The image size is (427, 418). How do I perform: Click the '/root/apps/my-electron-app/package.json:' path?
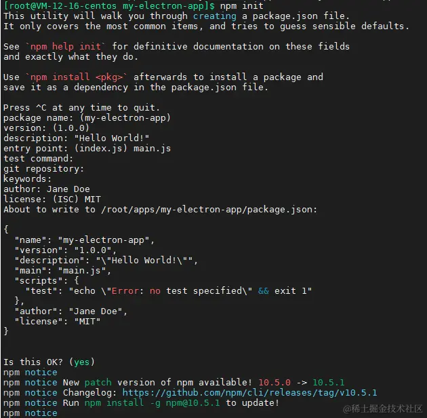(209, 210)
